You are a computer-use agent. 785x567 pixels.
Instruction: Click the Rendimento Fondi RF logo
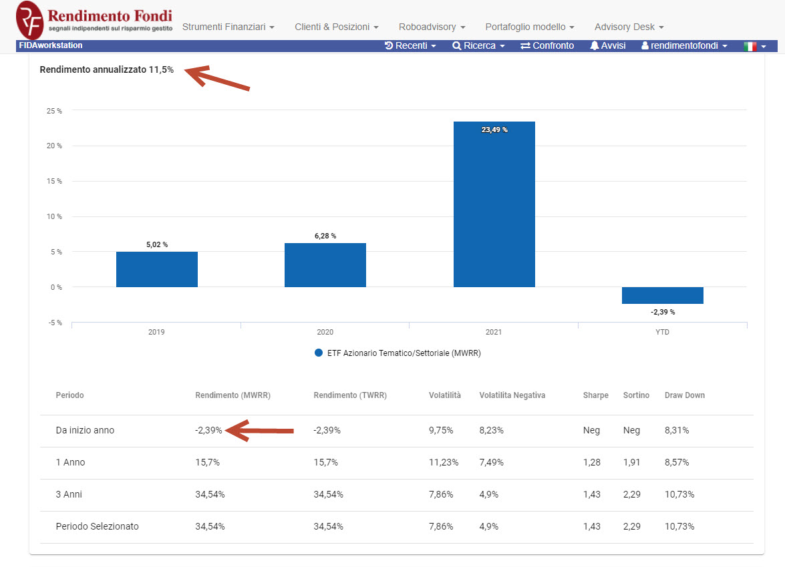pos(31,20)
